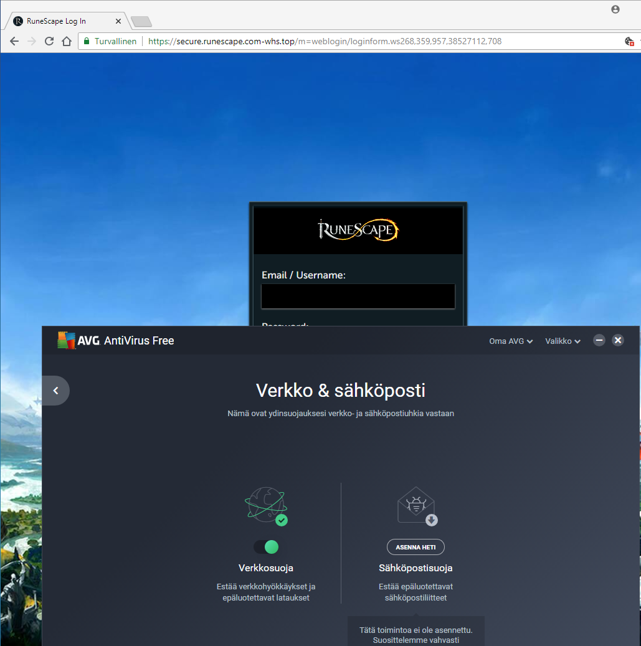Close the AVG AntiVirus window
641x646 pixels.
pos(618,340)
